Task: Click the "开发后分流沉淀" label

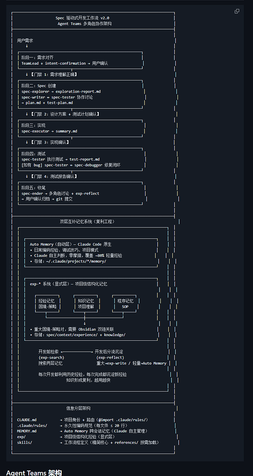Action: pos(108,352)
